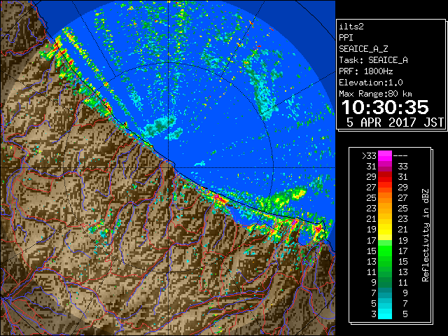
Task: Click the cyan 3–5 dBZ legend swatch
Action: (x=385, y=314)
